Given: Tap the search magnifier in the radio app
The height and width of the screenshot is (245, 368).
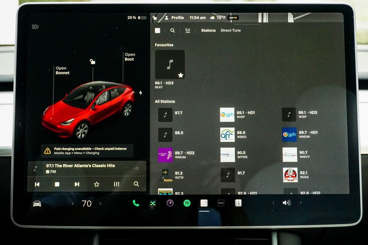Looking at the screenshot, I should click(x=172, y=31).
